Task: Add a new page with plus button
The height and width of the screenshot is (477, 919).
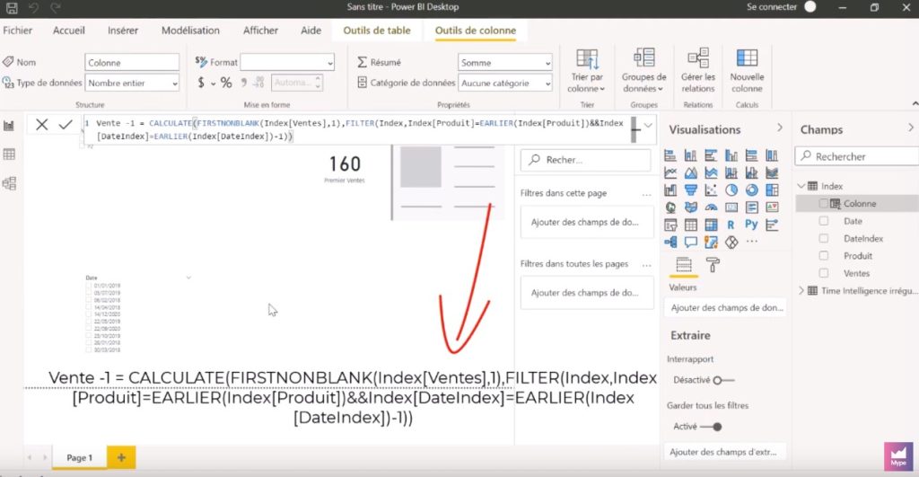Action: coord(121,457)
